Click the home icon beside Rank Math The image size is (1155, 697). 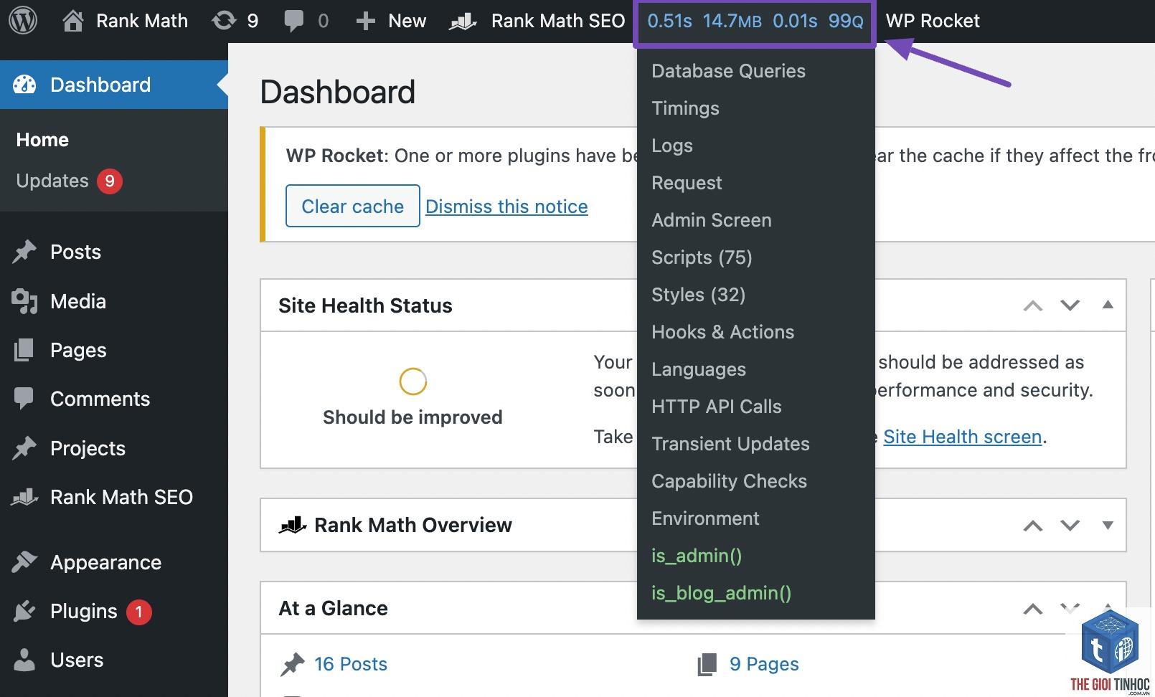(x=72, y=21)
